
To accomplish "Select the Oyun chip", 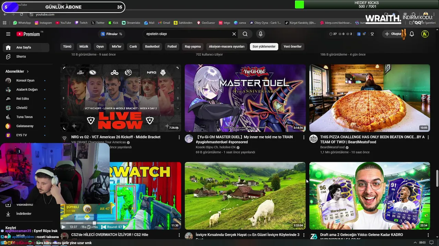I will [x=100, y=46].
